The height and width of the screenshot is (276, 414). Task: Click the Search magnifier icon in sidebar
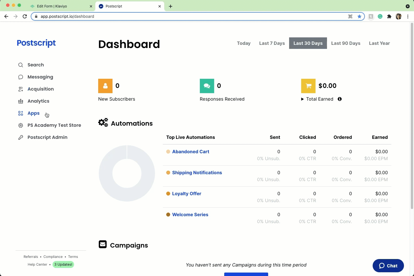point(21,65)
